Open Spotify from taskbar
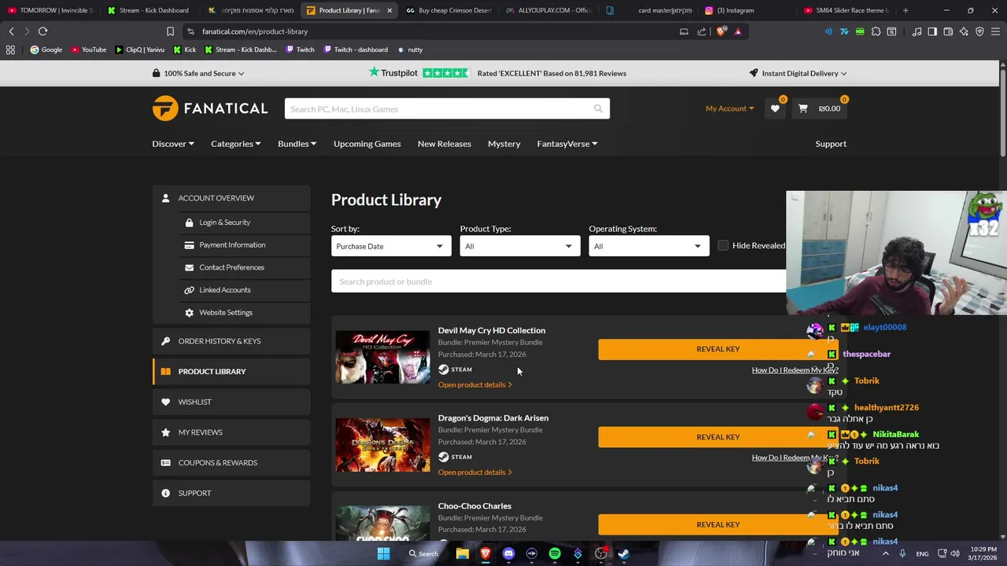Viewport: 1007px width, 566px height. tap(555, 553)
